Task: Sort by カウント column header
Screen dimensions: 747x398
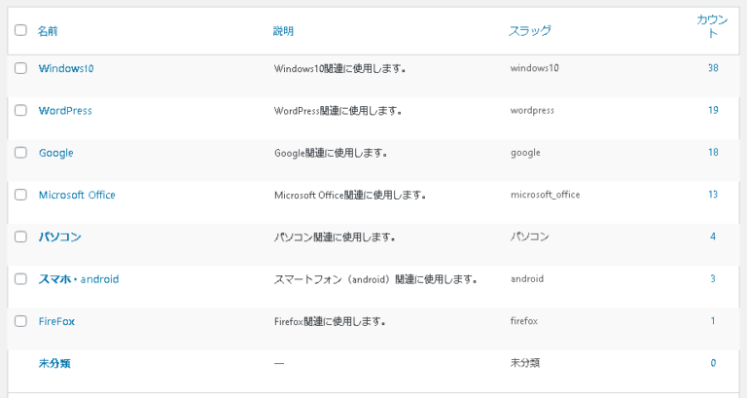Action: [x=712, y=26]
